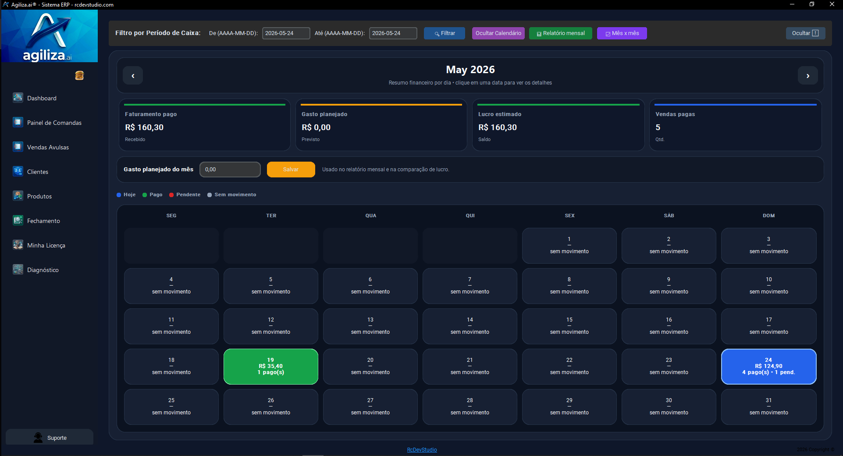
Task: Toggle the hamburger menu icon under logo
Action: click(79, 75)
